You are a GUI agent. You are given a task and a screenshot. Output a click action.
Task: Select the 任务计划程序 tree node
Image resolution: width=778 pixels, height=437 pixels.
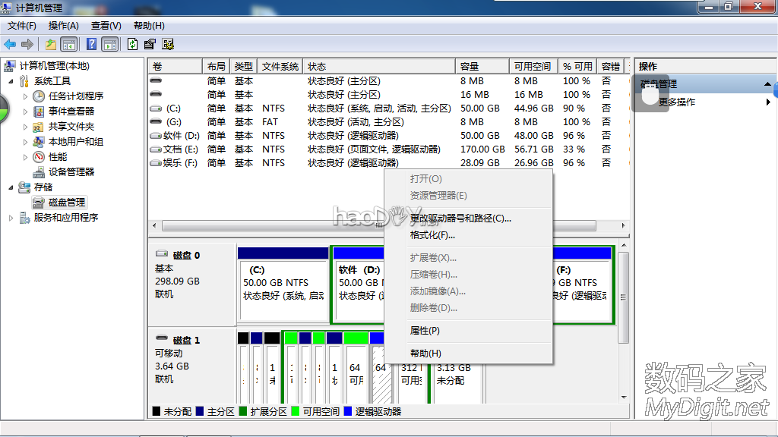point(75,96)
